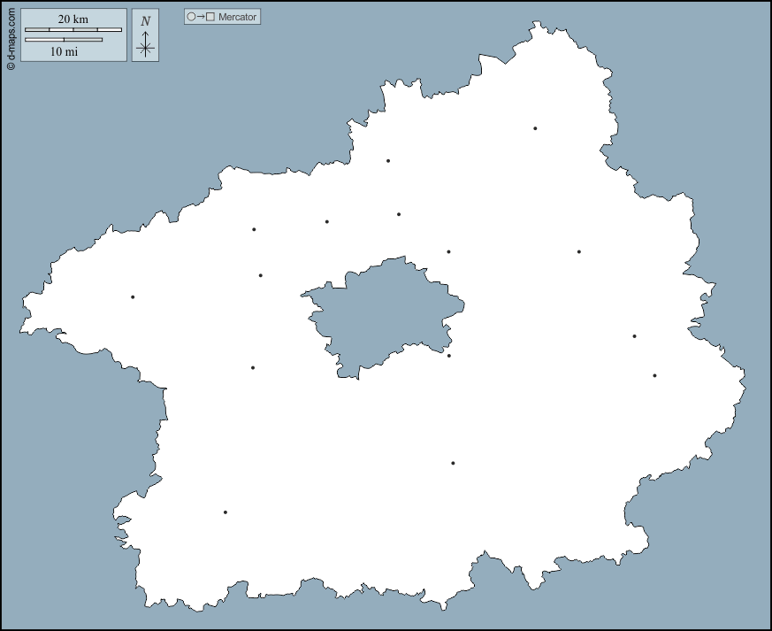
Task: Click the north arrow compass icon
Action: (x=145, y=36)
